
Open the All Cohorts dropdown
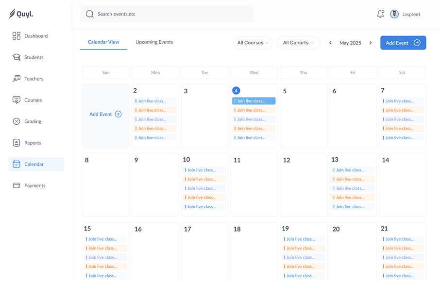pos(298,43)
